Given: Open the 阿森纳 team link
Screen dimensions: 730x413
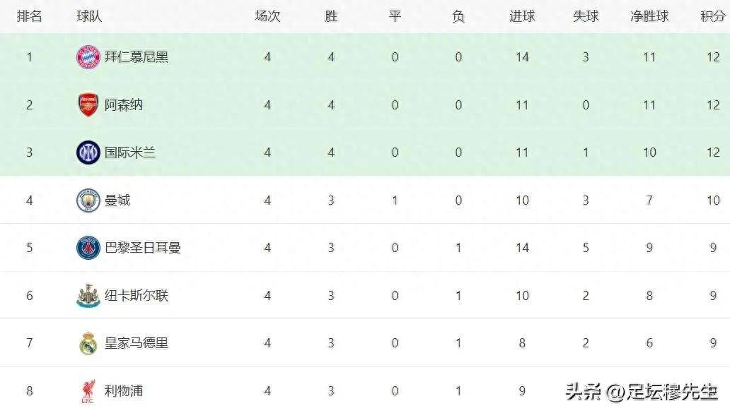Looking at the screenshot, I should (124, 105).
